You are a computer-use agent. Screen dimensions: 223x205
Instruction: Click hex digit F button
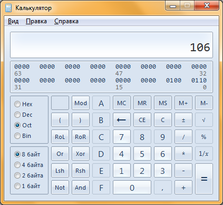coord(101,188)
